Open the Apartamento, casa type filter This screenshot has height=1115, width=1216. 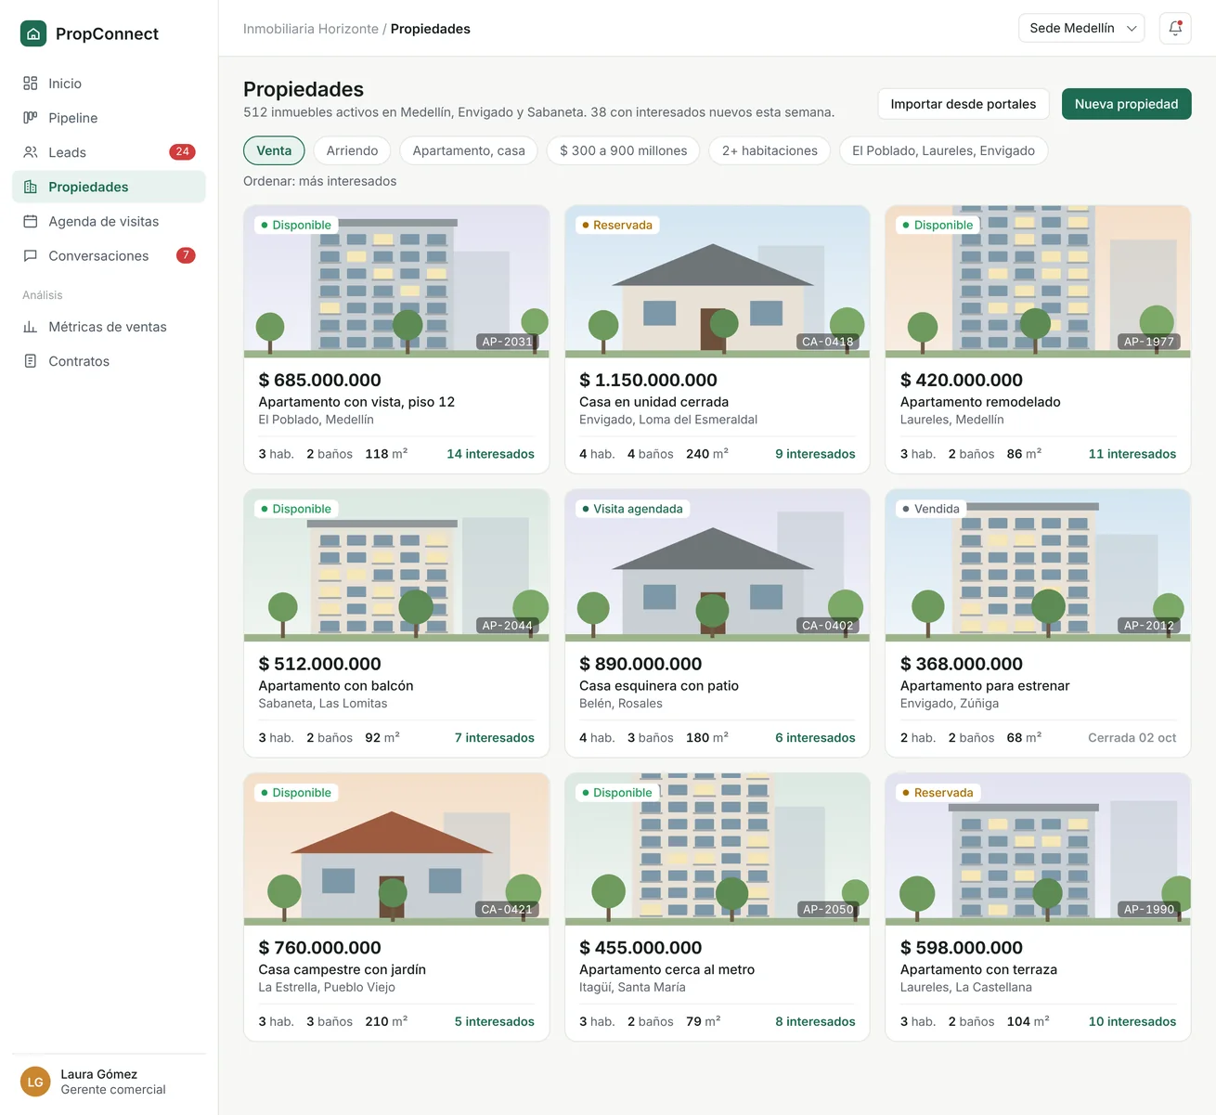coord(469,150)
